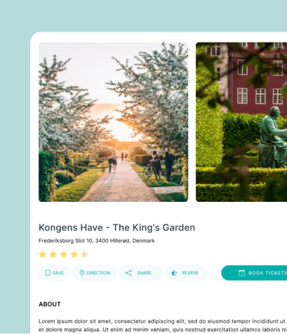Click the BOOK TICKETS button
This screenshot has width=287, height=334.
(x=254, y=273)
